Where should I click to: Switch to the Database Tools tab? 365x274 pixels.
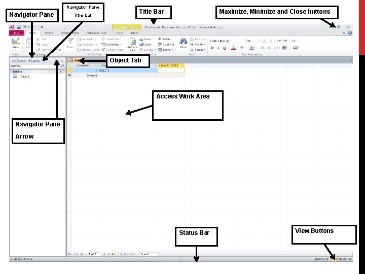point(97,33)
